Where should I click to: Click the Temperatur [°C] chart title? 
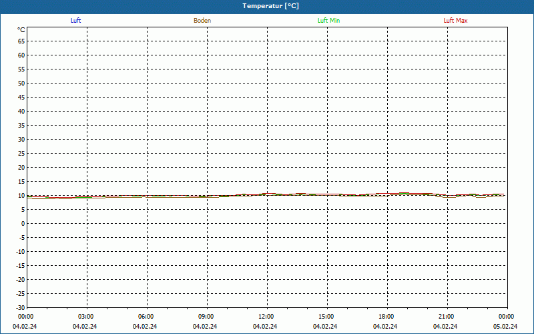(x=271, y=6)
